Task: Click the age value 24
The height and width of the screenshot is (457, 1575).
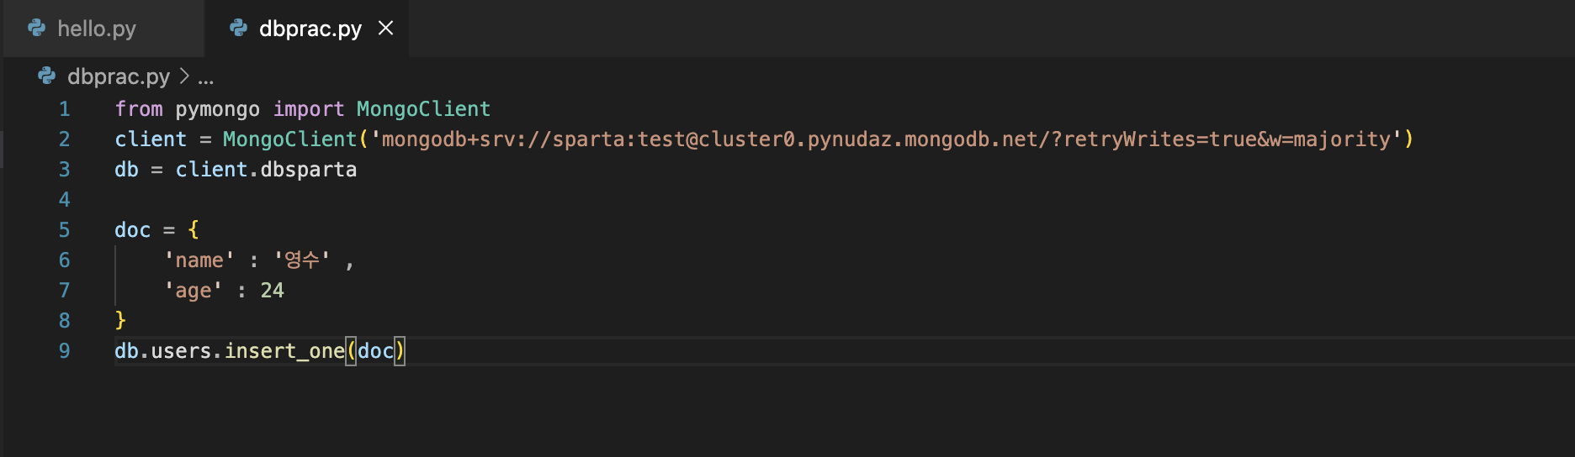Action: [x=272, y=291]
